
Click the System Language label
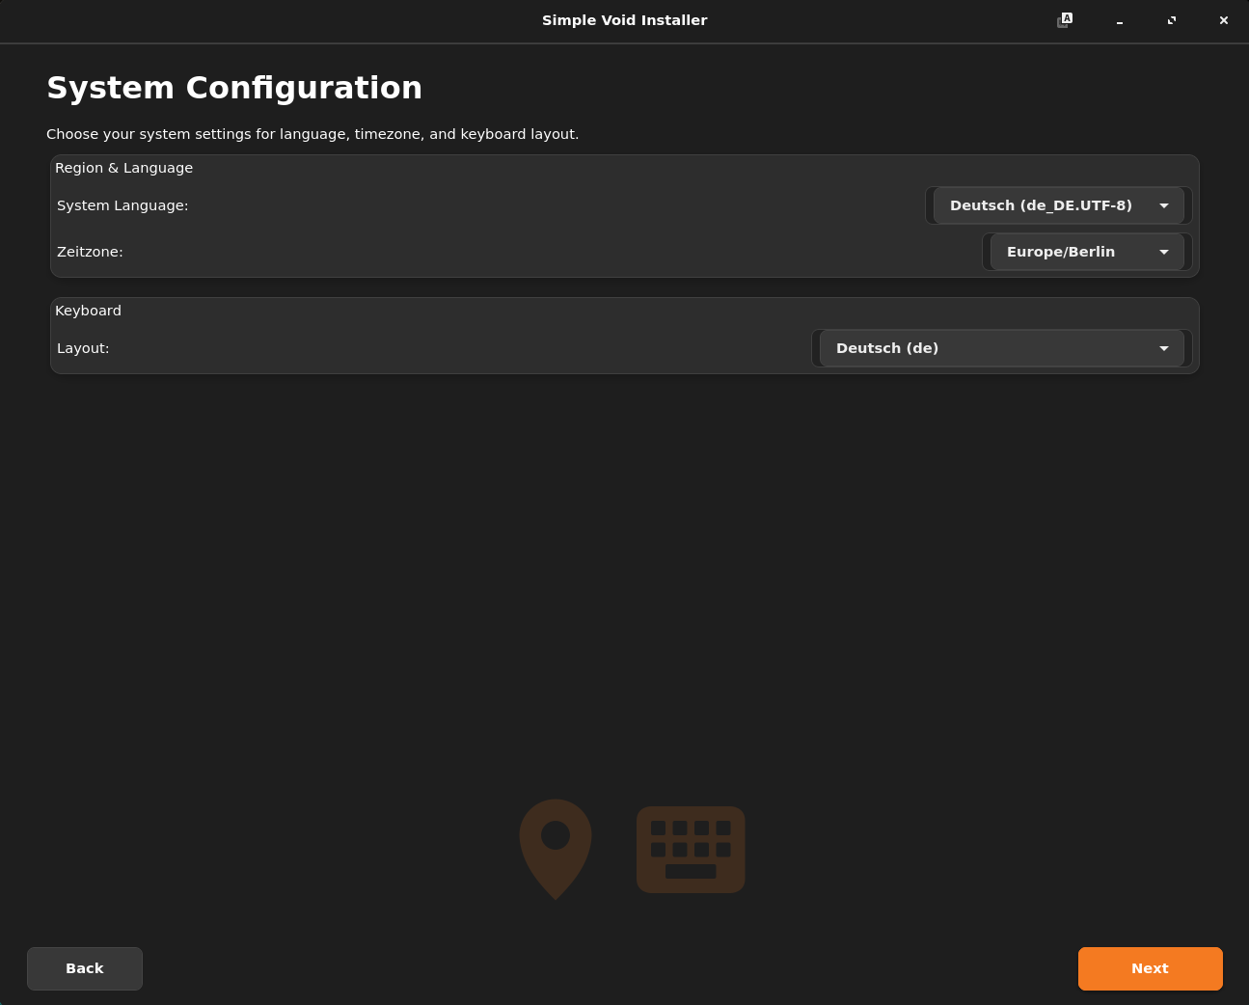tap(122, 205)
